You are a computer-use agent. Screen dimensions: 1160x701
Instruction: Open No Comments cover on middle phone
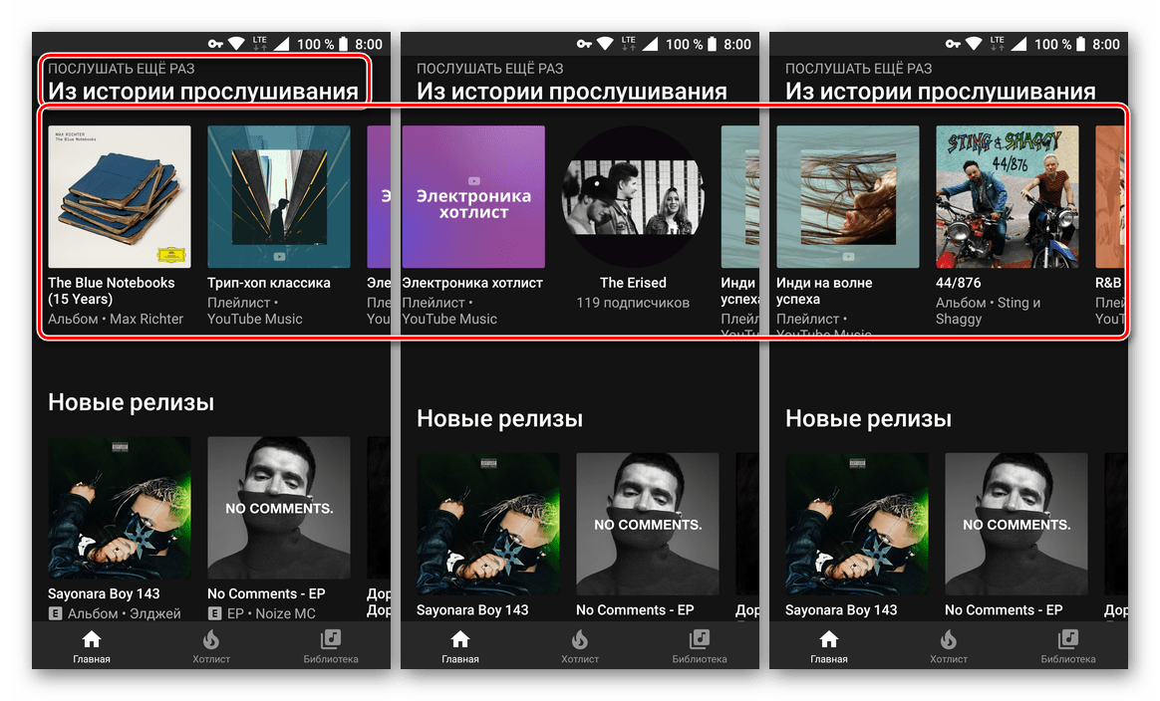648,524
